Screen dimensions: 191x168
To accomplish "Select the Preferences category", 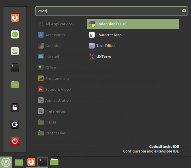I will [55, 111].
